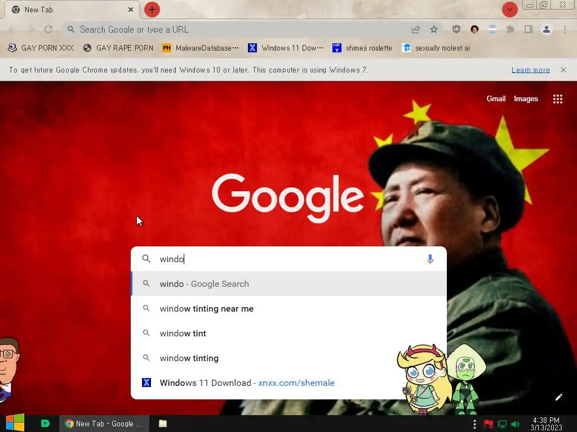Click the customize page pencil icon
The image size is (577, 432).
coord(558,397)
